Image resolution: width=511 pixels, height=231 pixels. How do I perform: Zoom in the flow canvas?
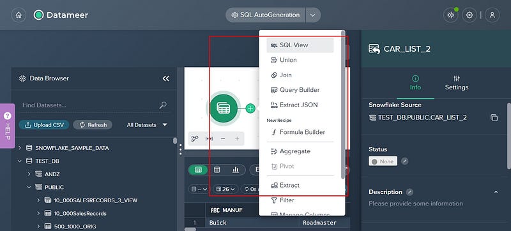coord(237,138)
